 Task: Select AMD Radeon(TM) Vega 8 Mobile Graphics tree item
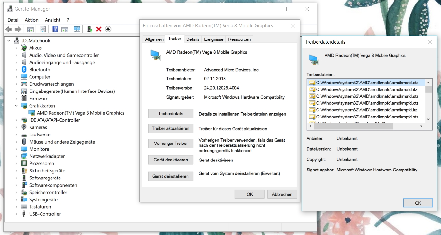(x=80, y=113)
